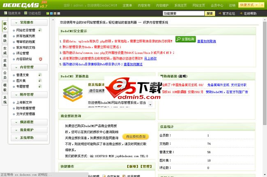Click the 查看如何搬迁 link
Screen dimensions: 267x177
point(133,64)
